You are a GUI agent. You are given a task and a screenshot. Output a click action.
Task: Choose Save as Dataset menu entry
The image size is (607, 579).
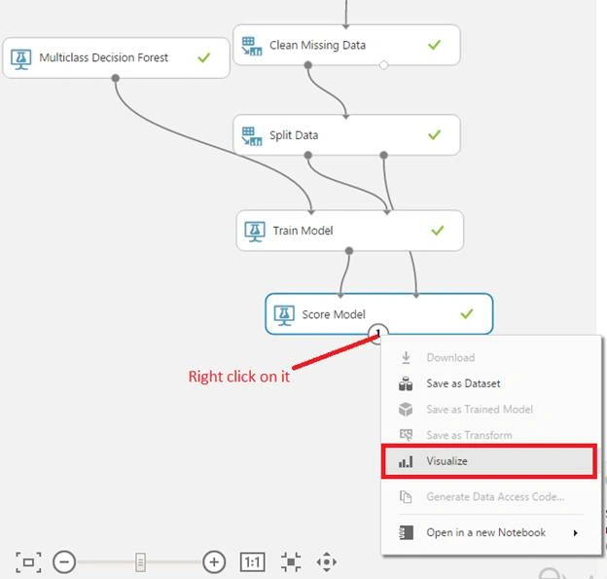pos(491,383)
